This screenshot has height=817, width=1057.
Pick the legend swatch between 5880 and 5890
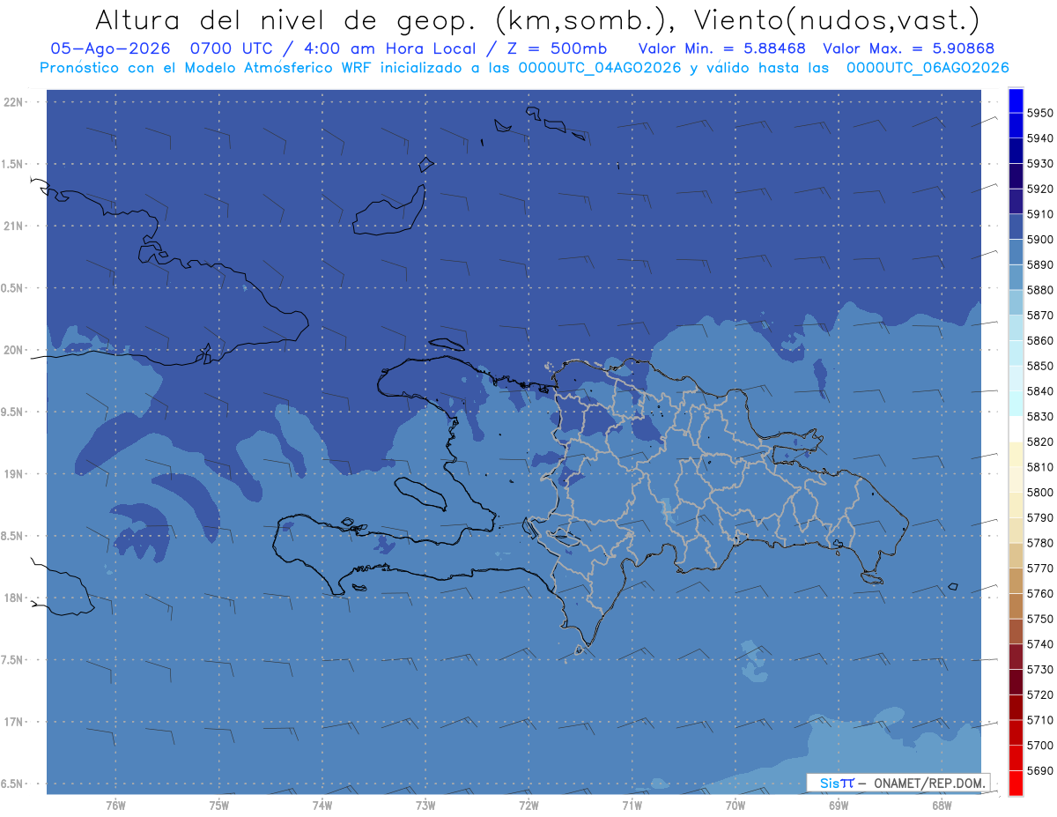[x=1016, y=278]
